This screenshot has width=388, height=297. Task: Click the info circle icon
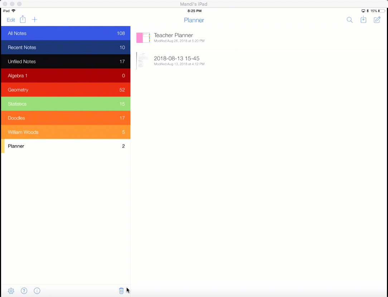click(37, 291)
